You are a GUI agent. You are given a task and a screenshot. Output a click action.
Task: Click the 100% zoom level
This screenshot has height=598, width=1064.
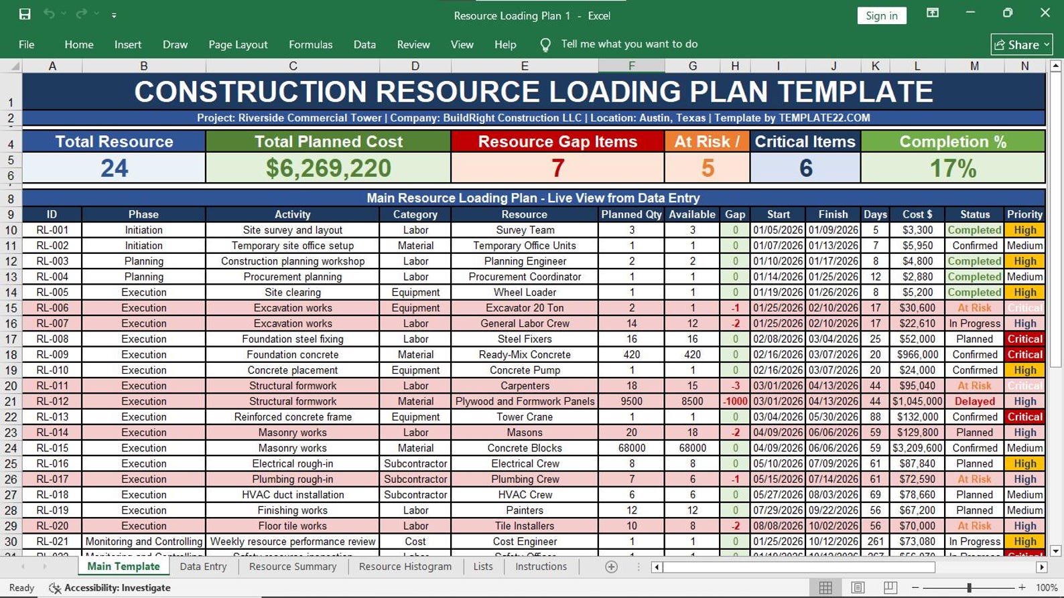tap(1047, 587)
